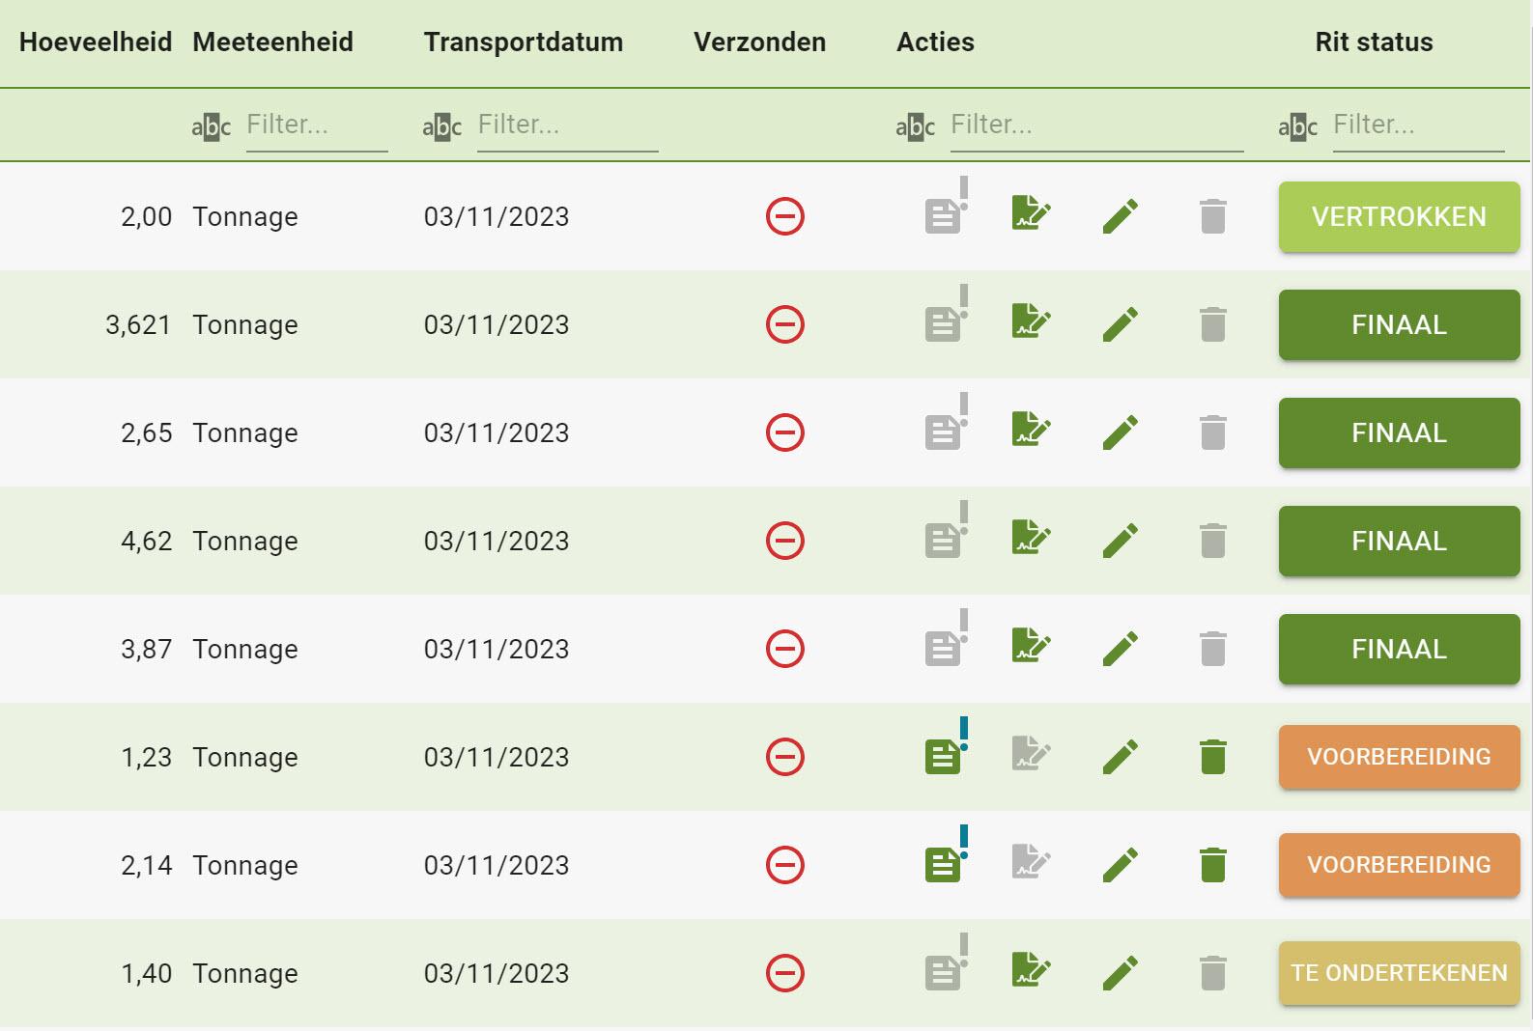The width and height of the screenshot is (1533, 1031).
Task: Click the TE ONDERTEKENEN status button
Action: (x=1399, y=973)
